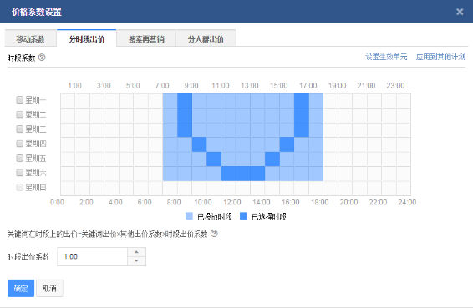Switch to the 搜索再营销 tab
Viewport: 473px width, 308px height.
[x=146, y=38]
